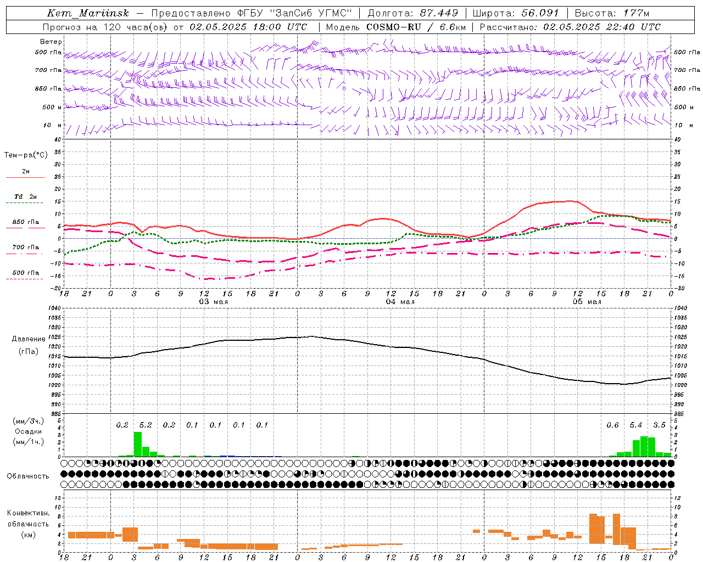Click the '(км)' unit under convective cloud label
Viewport: 703px width, 562px height.
point(28,534)
